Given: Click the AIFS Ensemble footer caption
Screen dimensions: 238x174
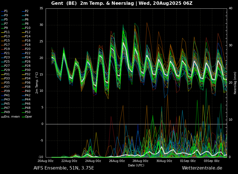Looking at the screenshot, I should (x=64, y=168).
